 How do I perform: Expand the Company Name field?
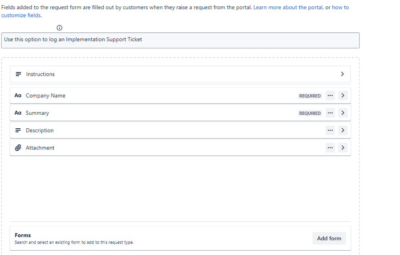pyautogui.click(x=343, y=96)
